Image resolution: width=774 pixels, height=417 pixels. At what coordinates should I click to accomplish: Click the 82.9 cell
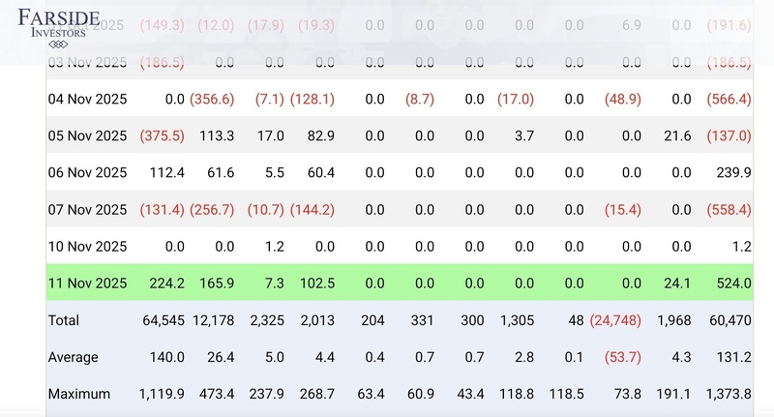pos(321,135)
